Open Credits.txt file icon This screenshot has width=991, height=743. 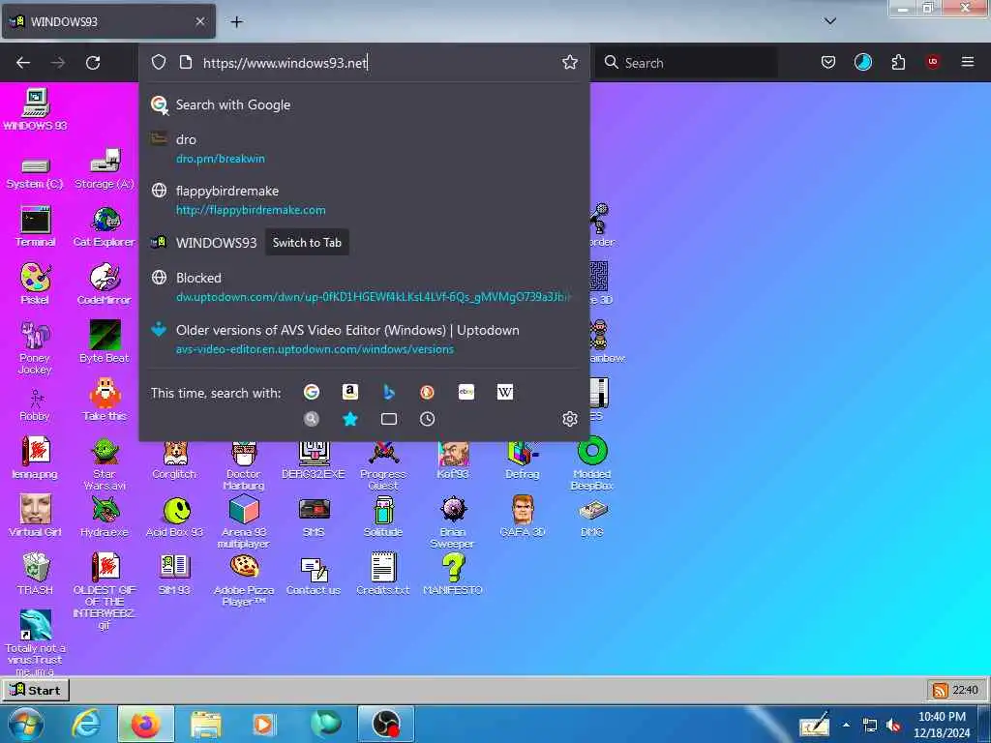pyautogui.click(x=383, y=575)
